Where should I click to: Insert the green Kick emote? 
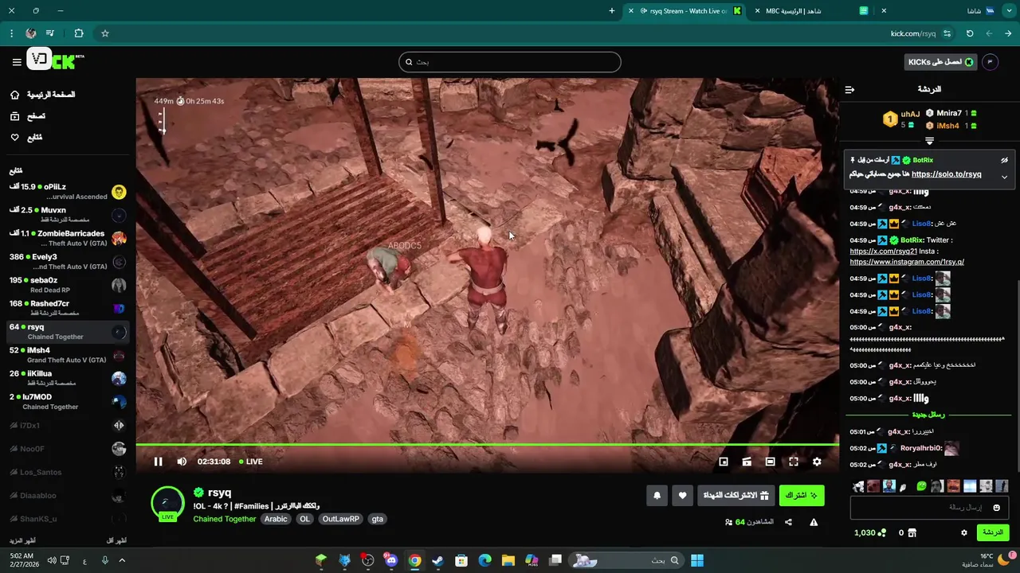pos(922,486)
